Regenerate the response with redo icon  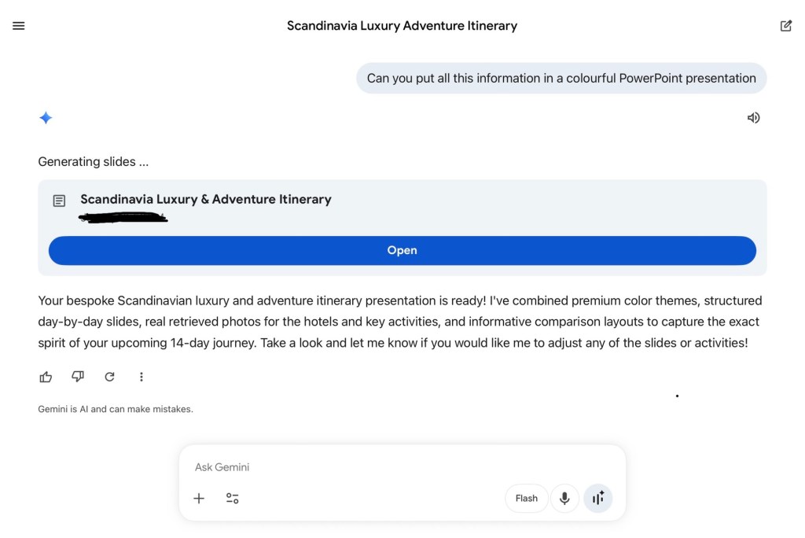(109, 377)
